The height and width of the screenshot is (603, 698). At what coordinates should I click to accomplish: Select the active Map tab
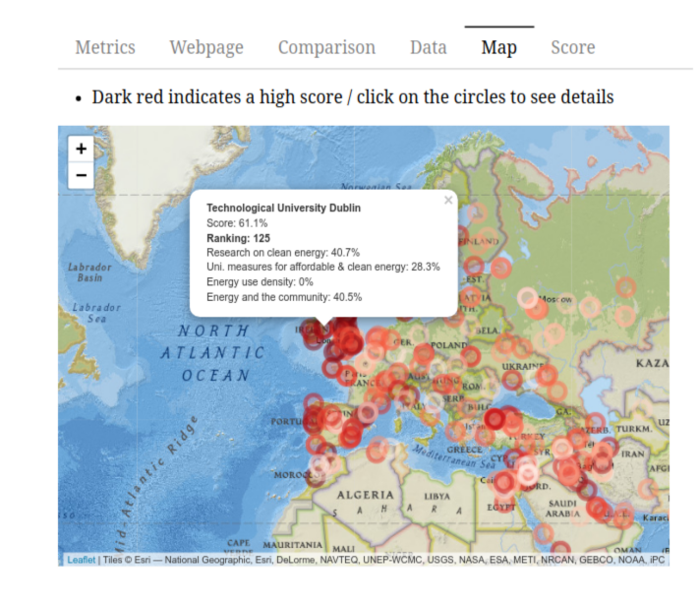(499, 47)
